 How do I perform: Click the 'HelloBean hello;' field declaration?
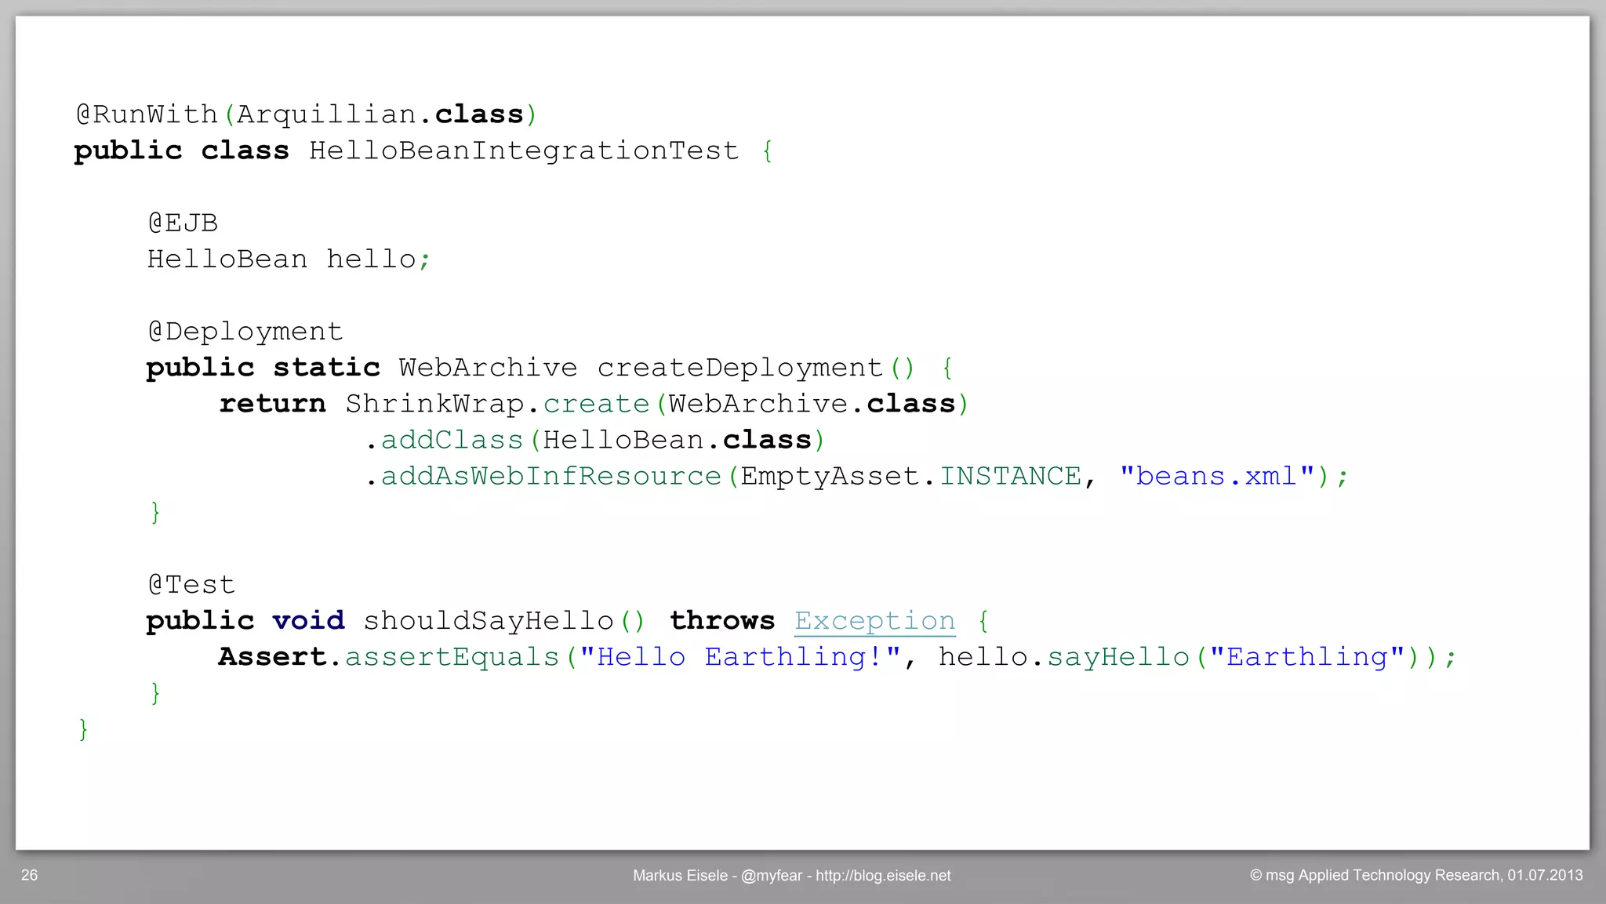pos(289,260)
